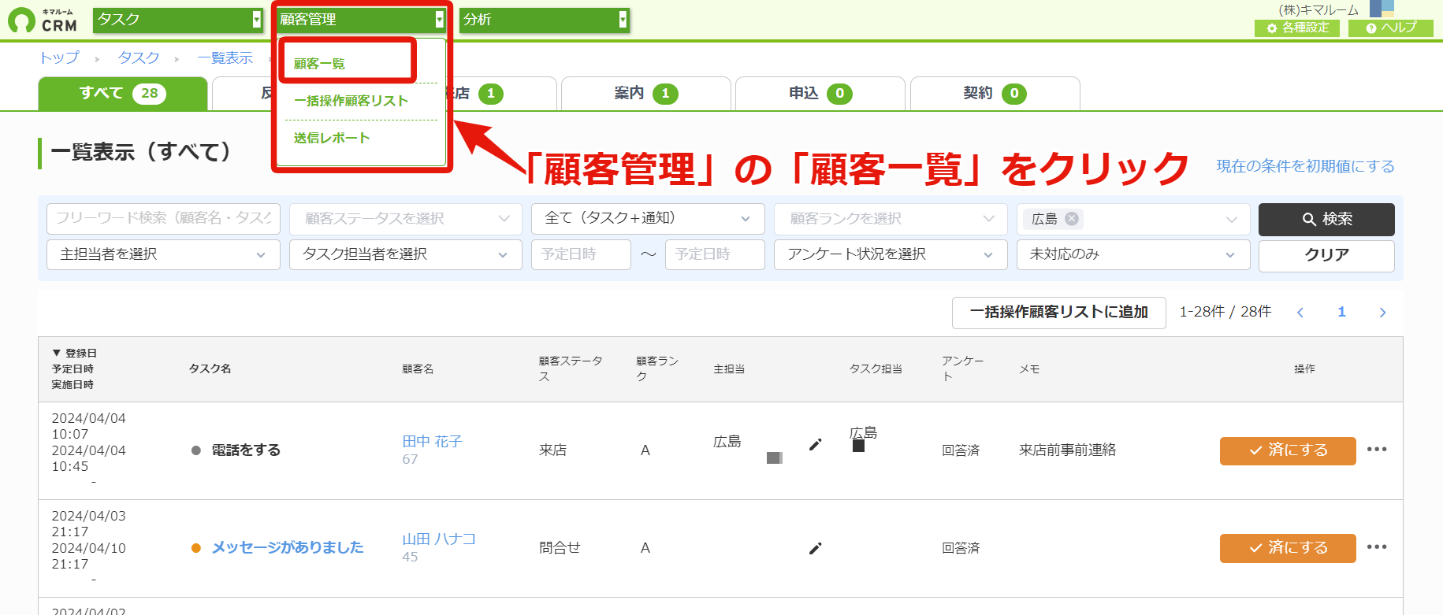This screenshot has height=615, width=1443.
Task: Click the フリーワード検索 input field
Action: point(163,219)
